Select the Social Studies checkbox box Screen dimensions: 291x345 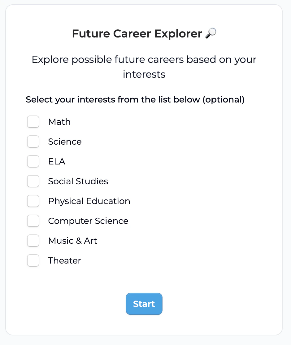pyautogui.click(x=33, y=181)
